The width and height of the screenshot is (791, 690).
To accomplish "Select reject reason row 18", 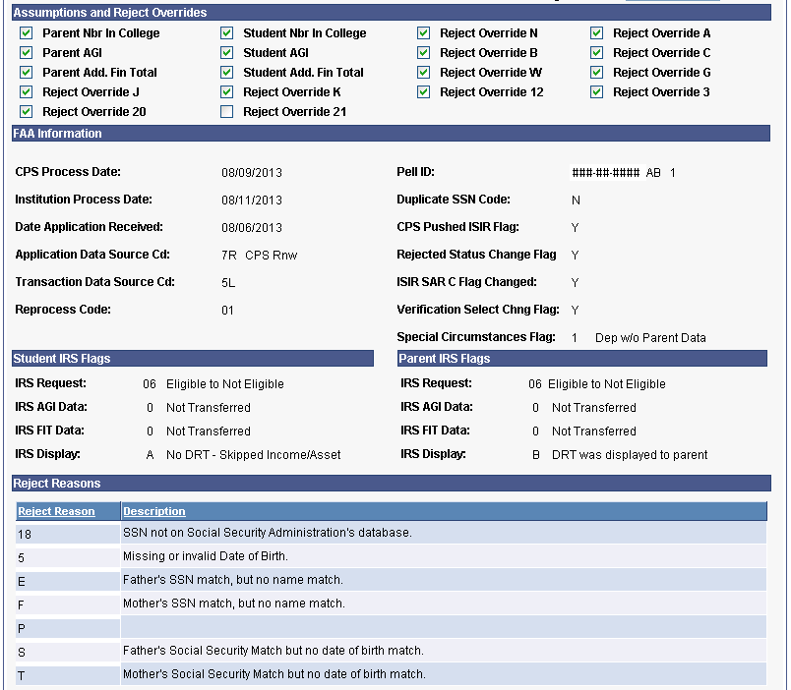I will [68, 535].
